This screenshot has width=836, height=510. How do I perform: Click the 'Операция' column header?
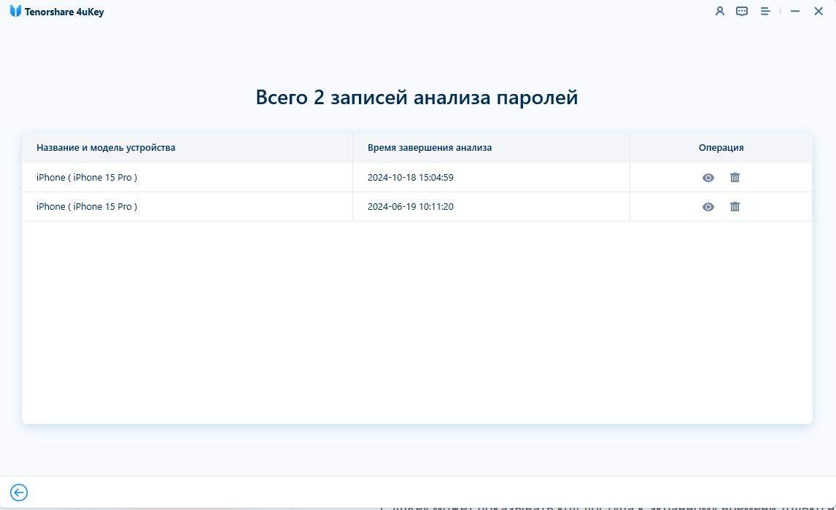click(x=721, y=147)
